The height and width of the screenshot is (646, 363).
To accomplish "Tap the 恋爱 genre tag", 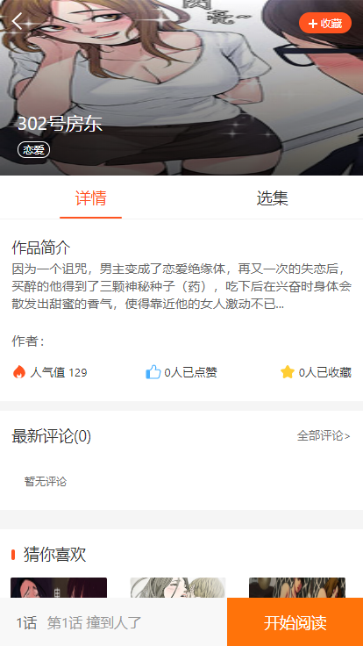I will pos(33,150).
